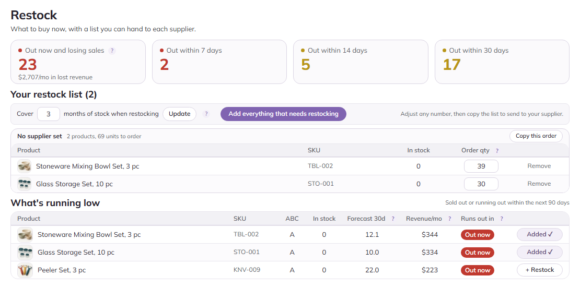Click $334 revenue value

(430, 253)
